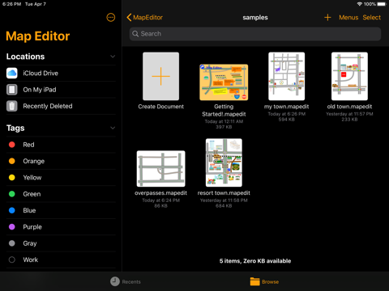
Task: Open the Menus button
Action: coord(348,18)
